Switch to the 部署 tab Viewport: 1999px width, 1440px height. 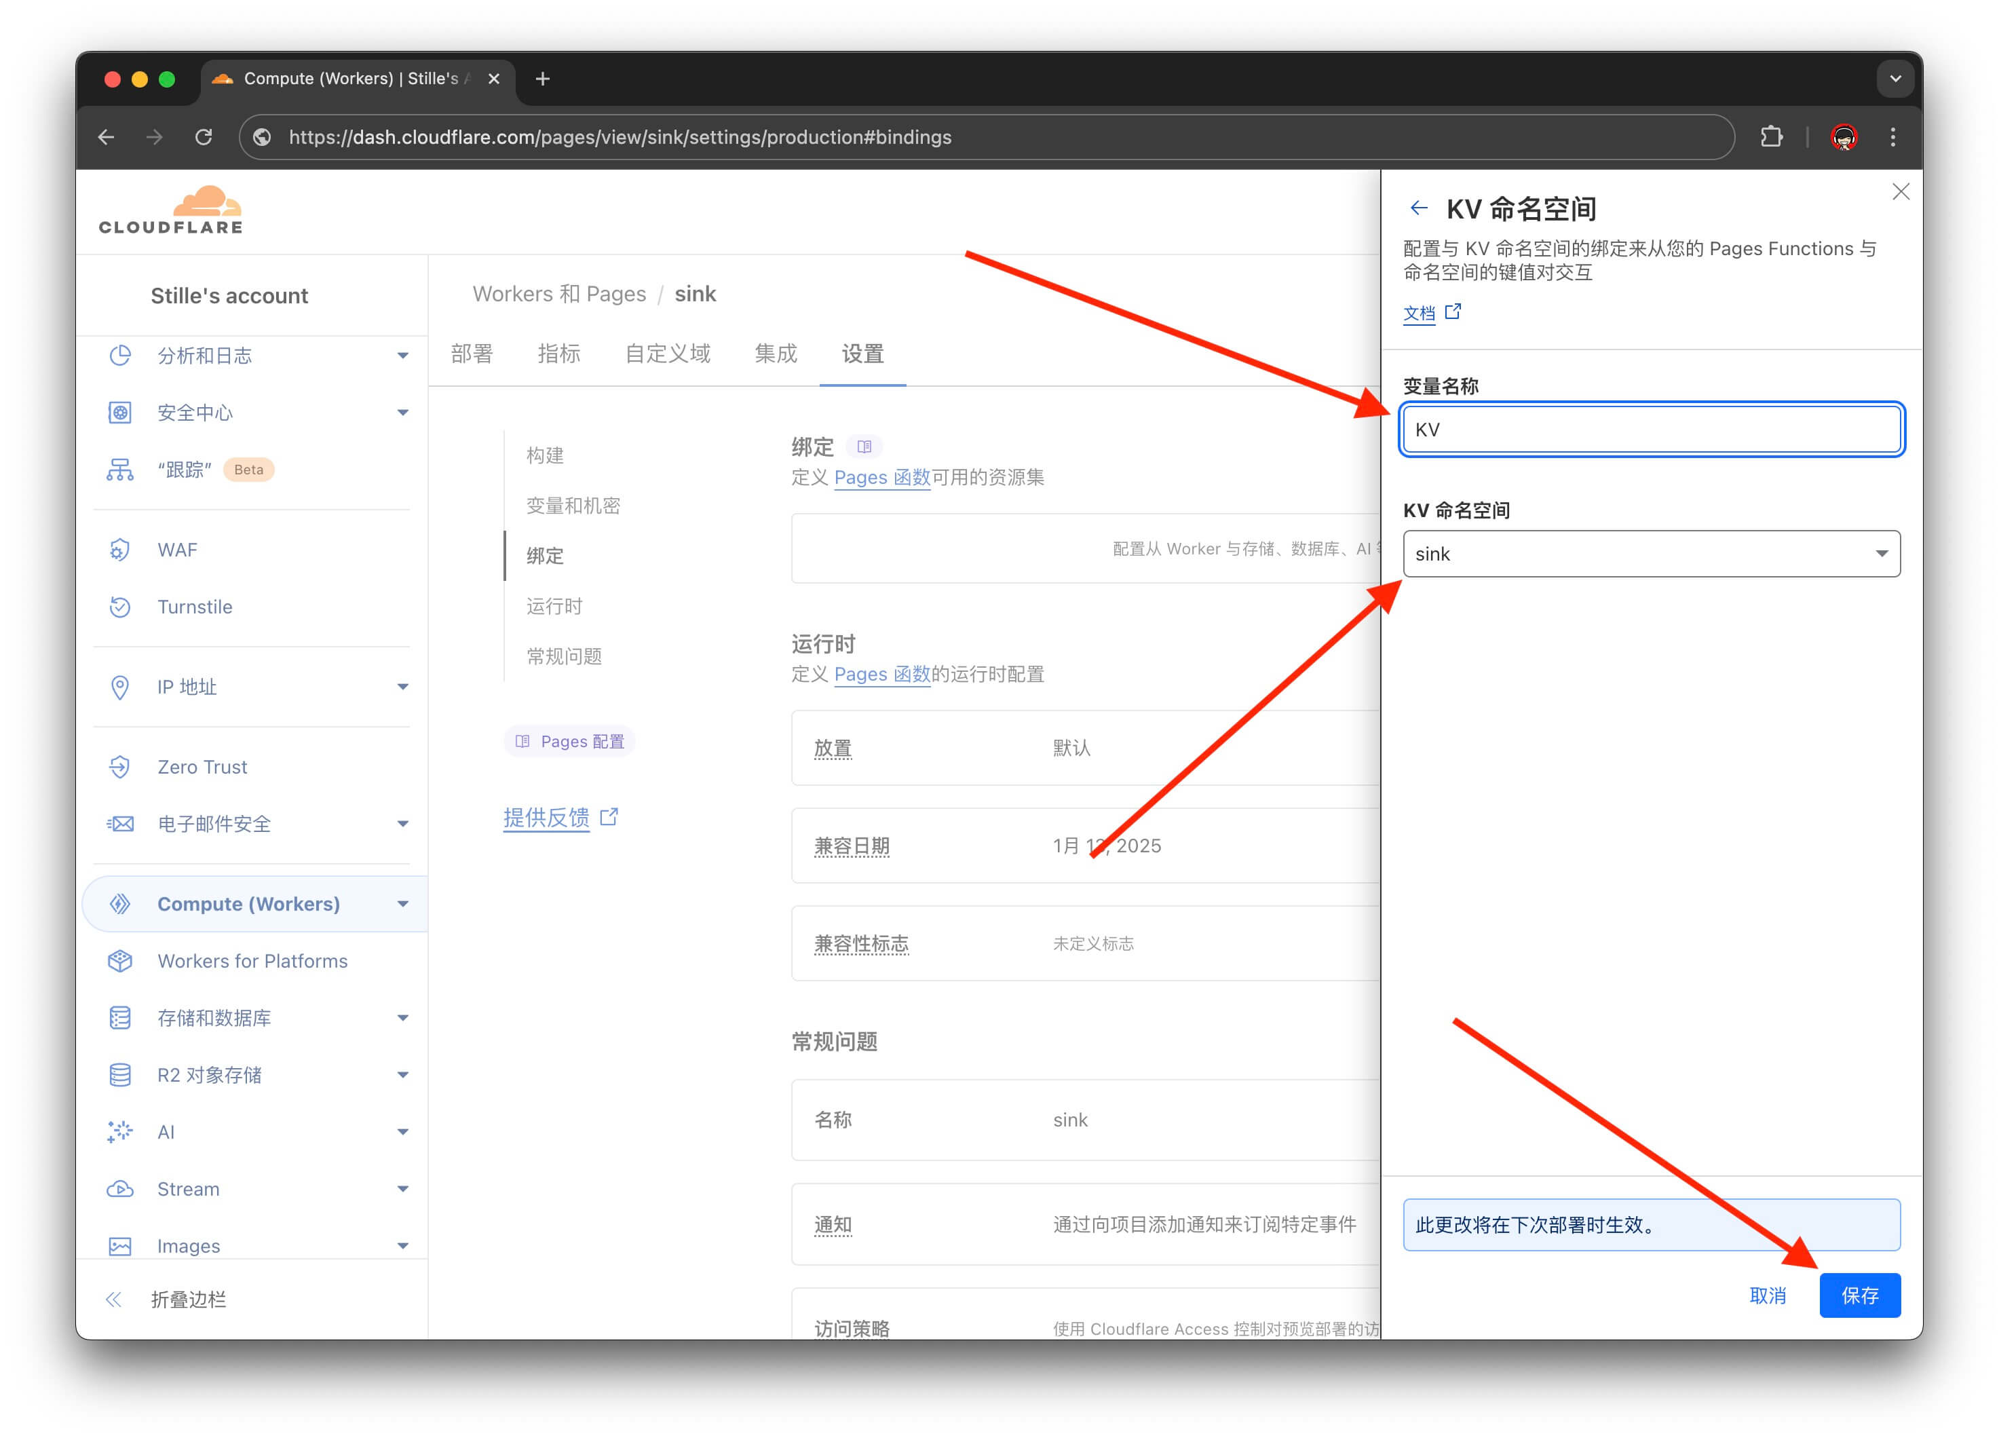tap(472, 354)
